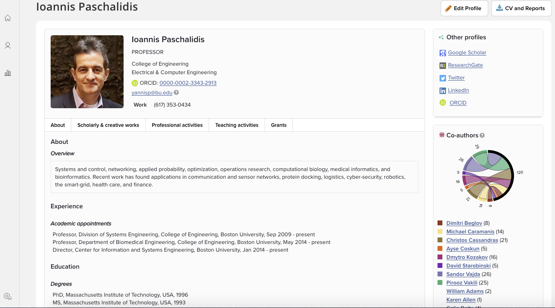The height and width of the screenshot is (308, 555).
Task: Open the Professional activities tab
Action: (x=177, y=125)
